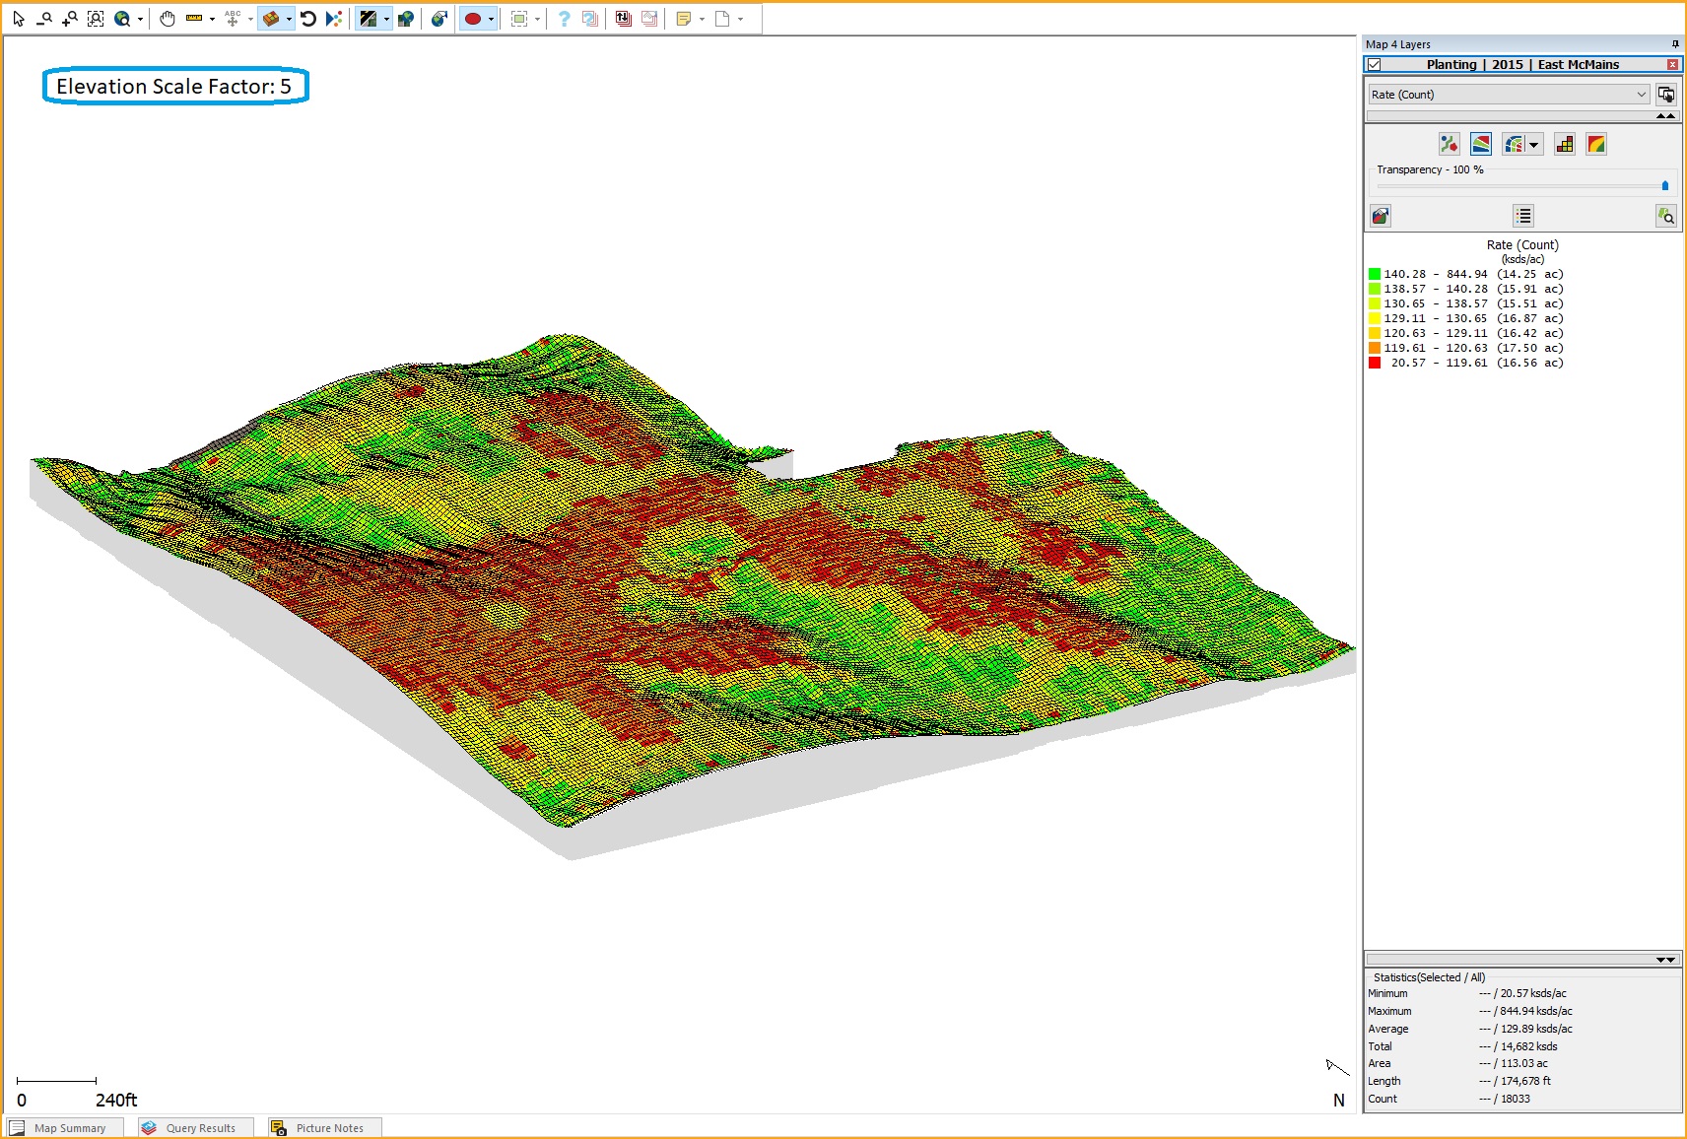Click the 138.57 - 140.28 legend range
Screen dimensions: 1687x1139
1436,290
